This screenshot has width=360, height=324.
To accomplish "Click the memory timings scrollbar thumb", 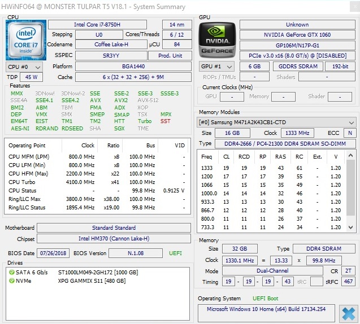I will tap(350, 187).
